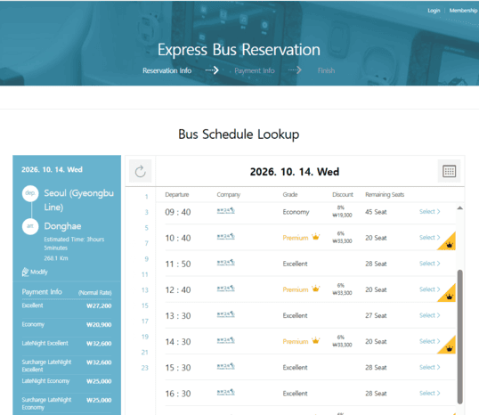Click company logo on 16:30 row
Screen dimensions: 479x415
click(226, 392)
